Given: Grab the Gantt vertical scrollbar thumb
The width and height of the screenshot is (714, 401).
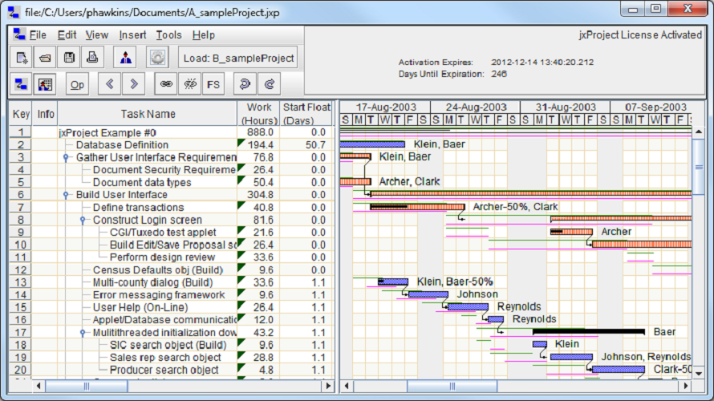Looking at the screenshot, I should click(699, 167).
